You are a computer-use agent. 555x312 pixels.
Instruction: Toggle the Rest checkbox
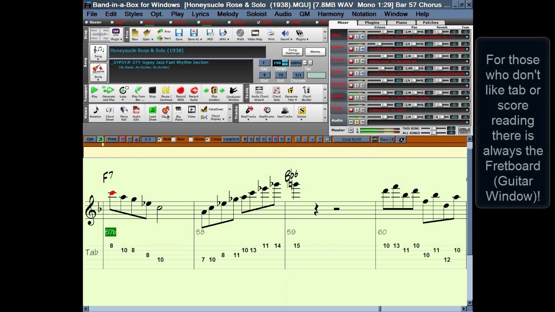pos(173,139)
